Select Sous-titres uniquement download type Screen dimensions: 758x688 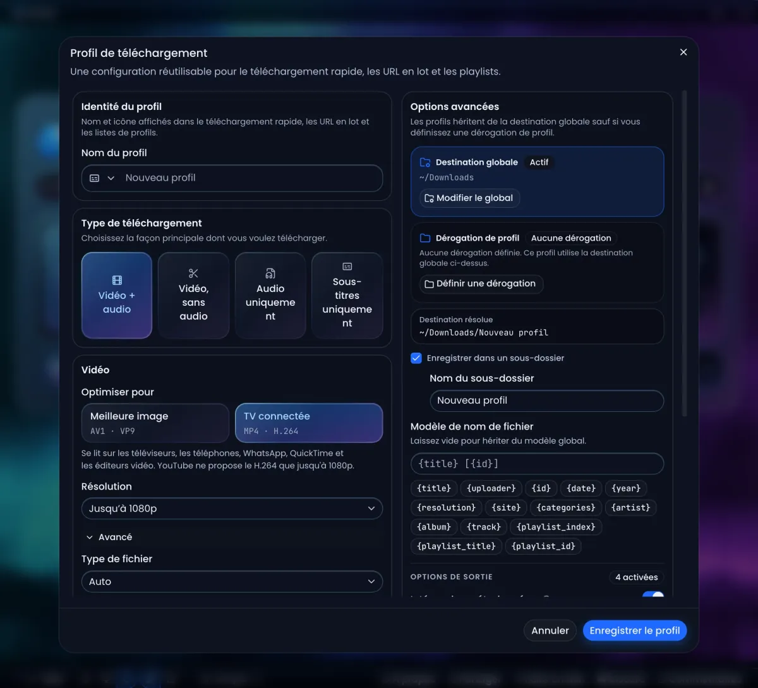pyautogui.click(x=347, y=296)
